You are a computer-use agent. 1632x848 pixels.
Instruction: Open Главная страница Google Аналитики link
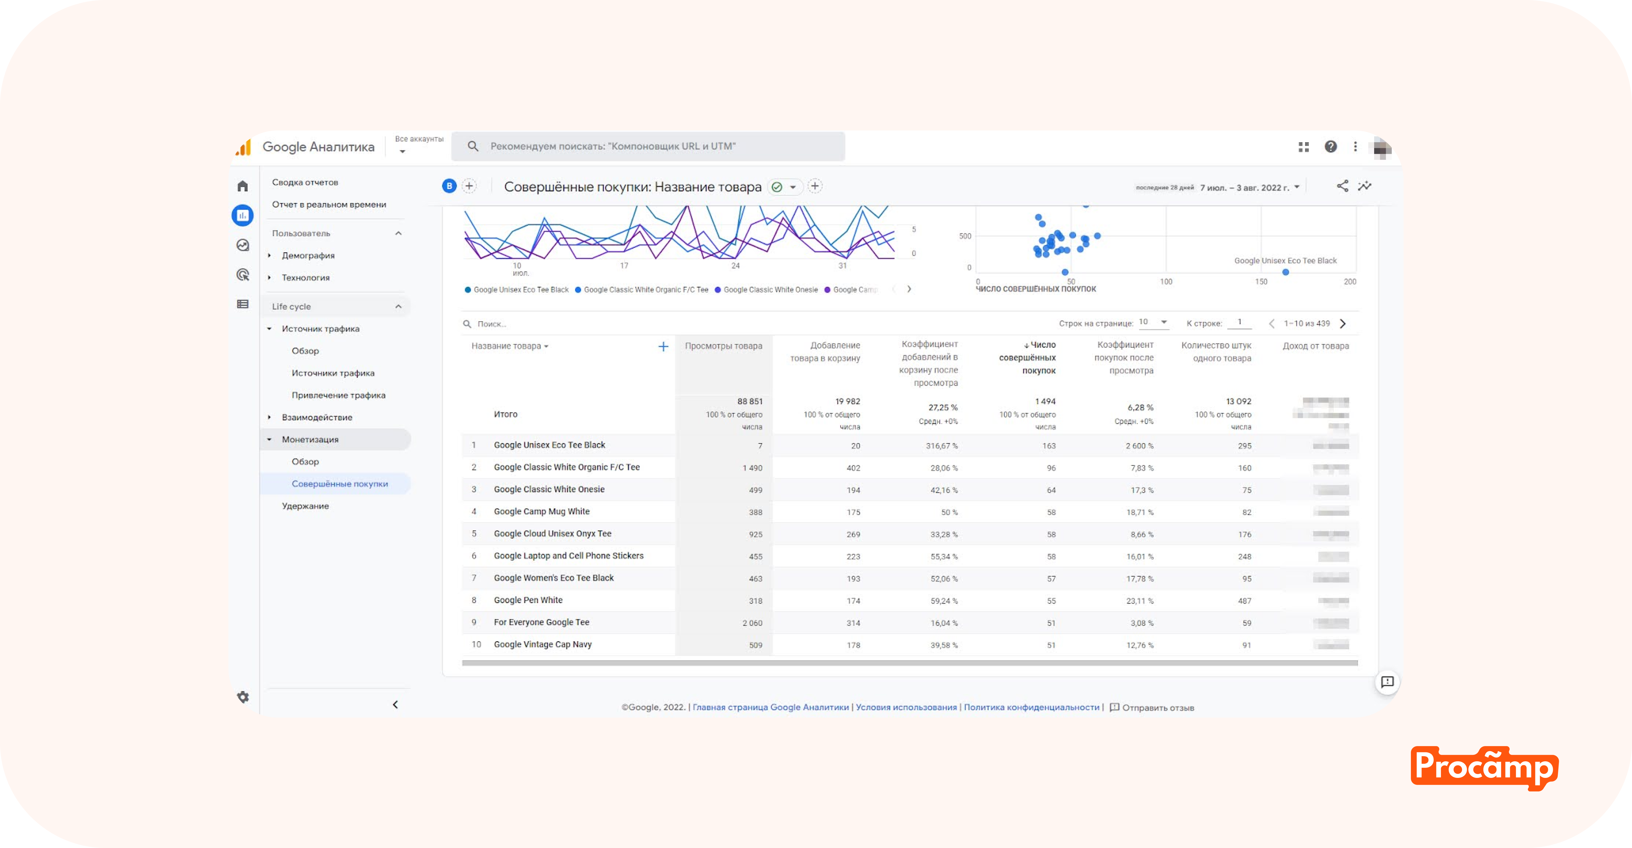(770, 707)
